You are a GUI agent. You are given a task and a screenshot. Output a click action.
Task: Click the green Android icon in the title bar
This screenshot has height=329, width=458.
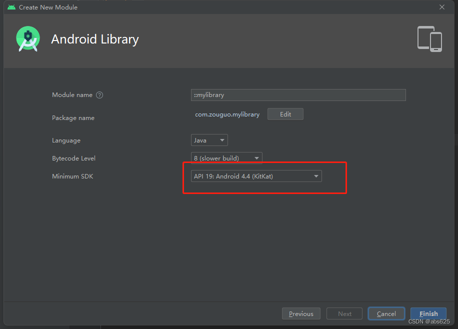click(11, 7)
